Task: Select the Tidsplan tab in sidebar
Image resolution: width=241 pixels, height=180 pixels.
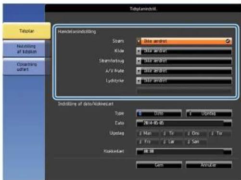Action: [x=26, y=31]
